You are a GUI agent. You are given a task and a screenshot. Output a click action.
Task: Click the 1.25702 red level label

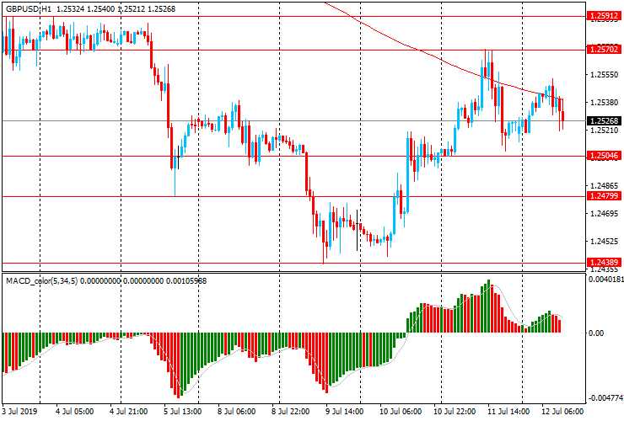pyautogui.click(x=604, y=50)
